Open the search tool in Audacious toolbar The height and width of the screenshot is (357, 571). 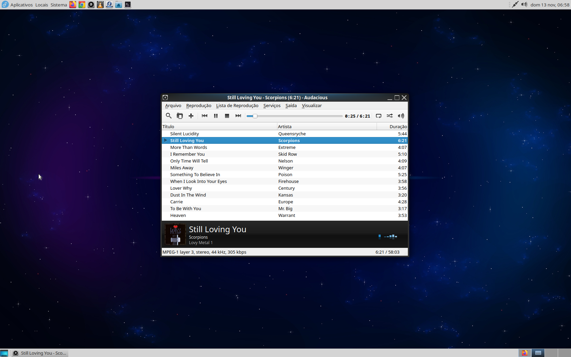point(169,116)
